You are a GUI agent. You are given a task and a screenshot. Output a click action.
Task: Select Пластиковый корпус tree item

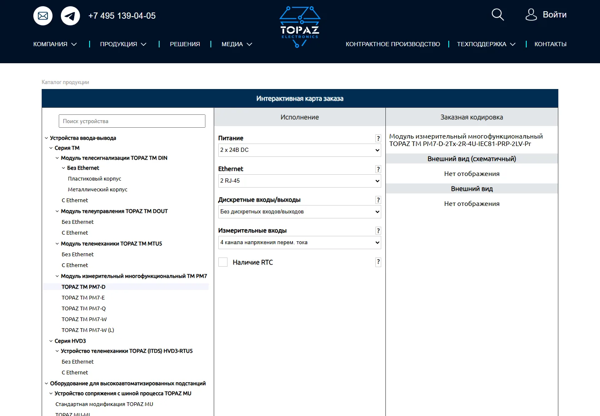tap(95, 179)
